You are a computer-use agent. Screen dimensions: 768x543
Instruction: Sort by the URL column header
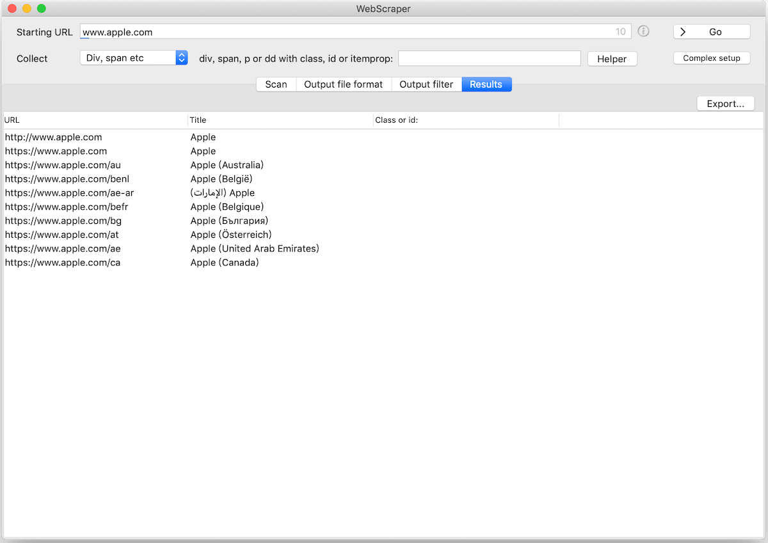click(95, 120)
